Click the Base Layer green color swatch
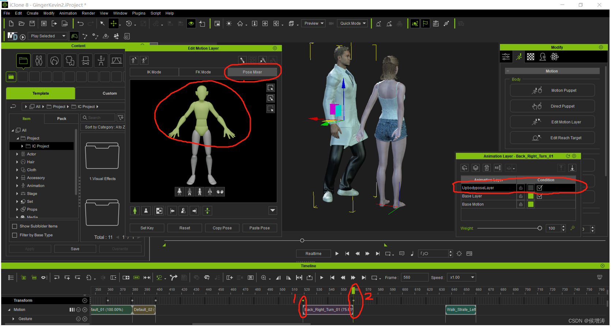This screenshot has width=611, height=327. click(x=531, y=196)
